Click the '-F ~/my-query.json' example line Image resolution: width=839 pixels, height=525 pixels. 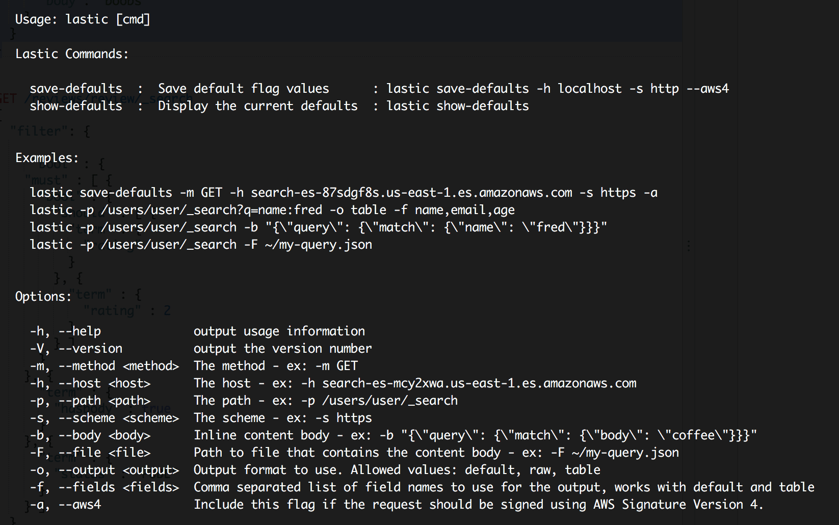201,245
